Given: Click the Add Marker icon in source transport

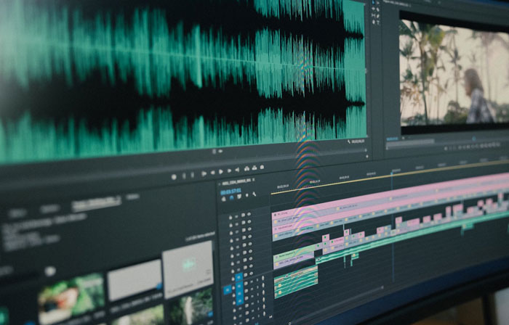Looking at the screenshot, I should [173, 176].
